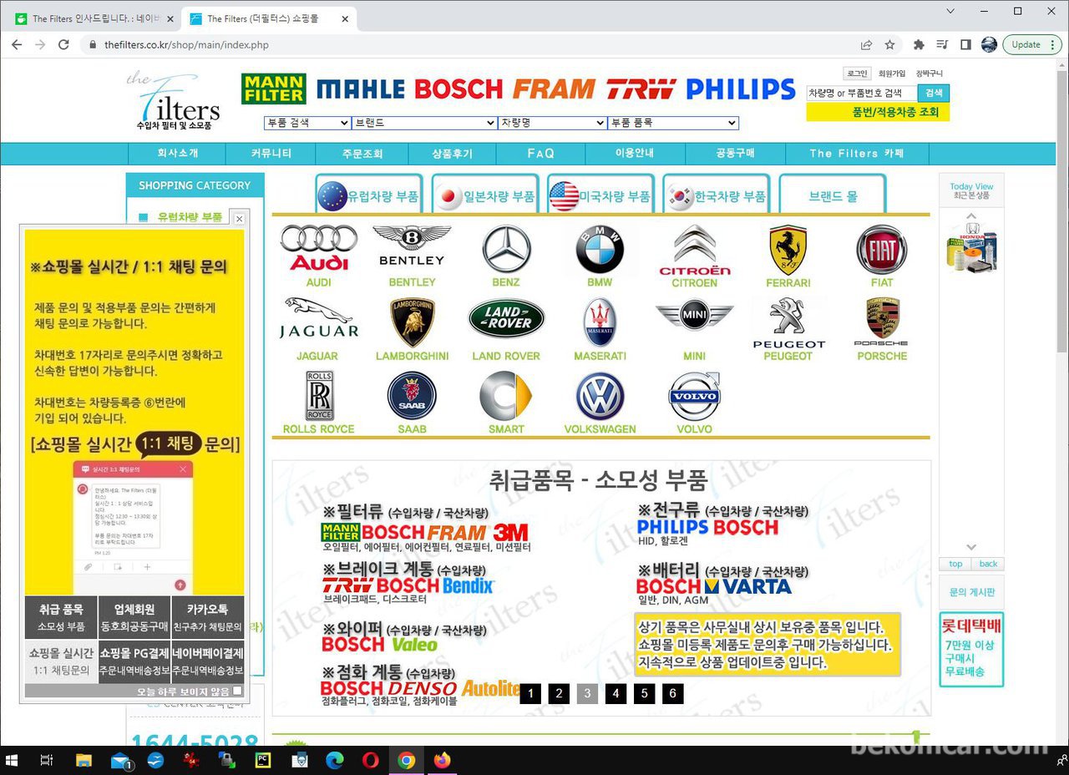Viewport: 1069px width, 775px height.
Task: Open the 부품 품목 dropdown
Action: [x=673, y=123]
